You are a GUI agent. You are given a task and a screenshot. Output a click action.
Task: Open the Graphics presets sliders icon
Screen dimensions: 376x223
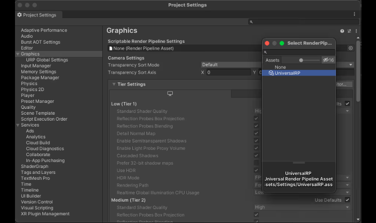[349, 31]
